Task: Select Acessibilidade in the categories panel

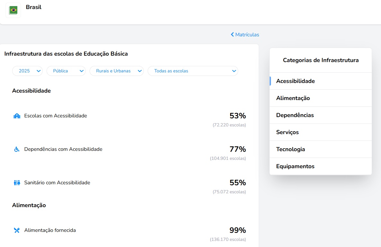Action: [295, 81]
